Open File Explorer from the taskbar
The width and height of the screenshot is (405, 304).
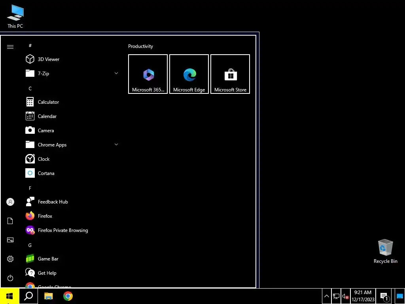pyautogui.click(x=48, y=296)
